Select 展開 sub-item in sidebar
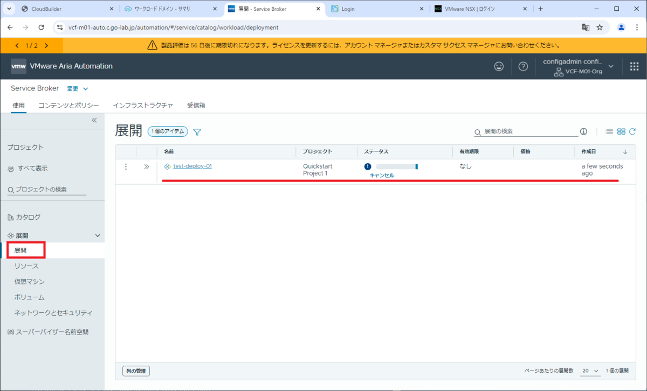This screenshot has height=391, width=647. 20,250
